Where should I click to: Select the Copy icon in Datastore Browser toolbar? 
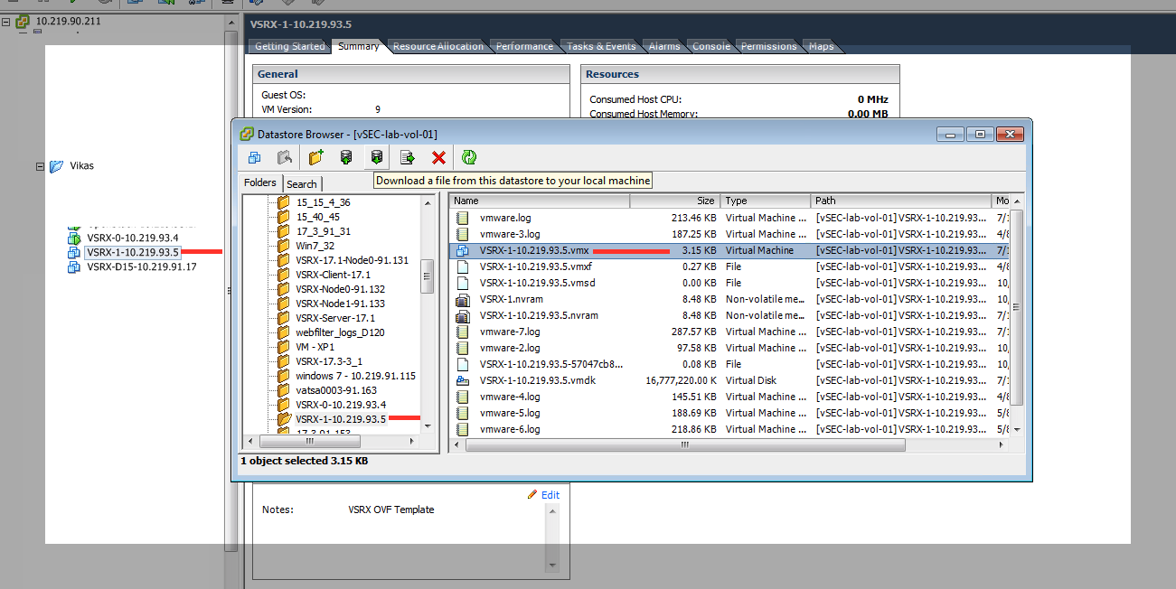tap(254, 156)
